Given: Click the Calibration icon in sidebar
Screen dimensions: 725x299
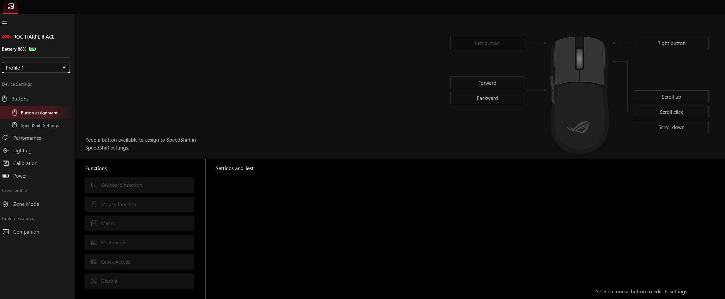Looking at the screenshot, I should (x=5, y=163).
